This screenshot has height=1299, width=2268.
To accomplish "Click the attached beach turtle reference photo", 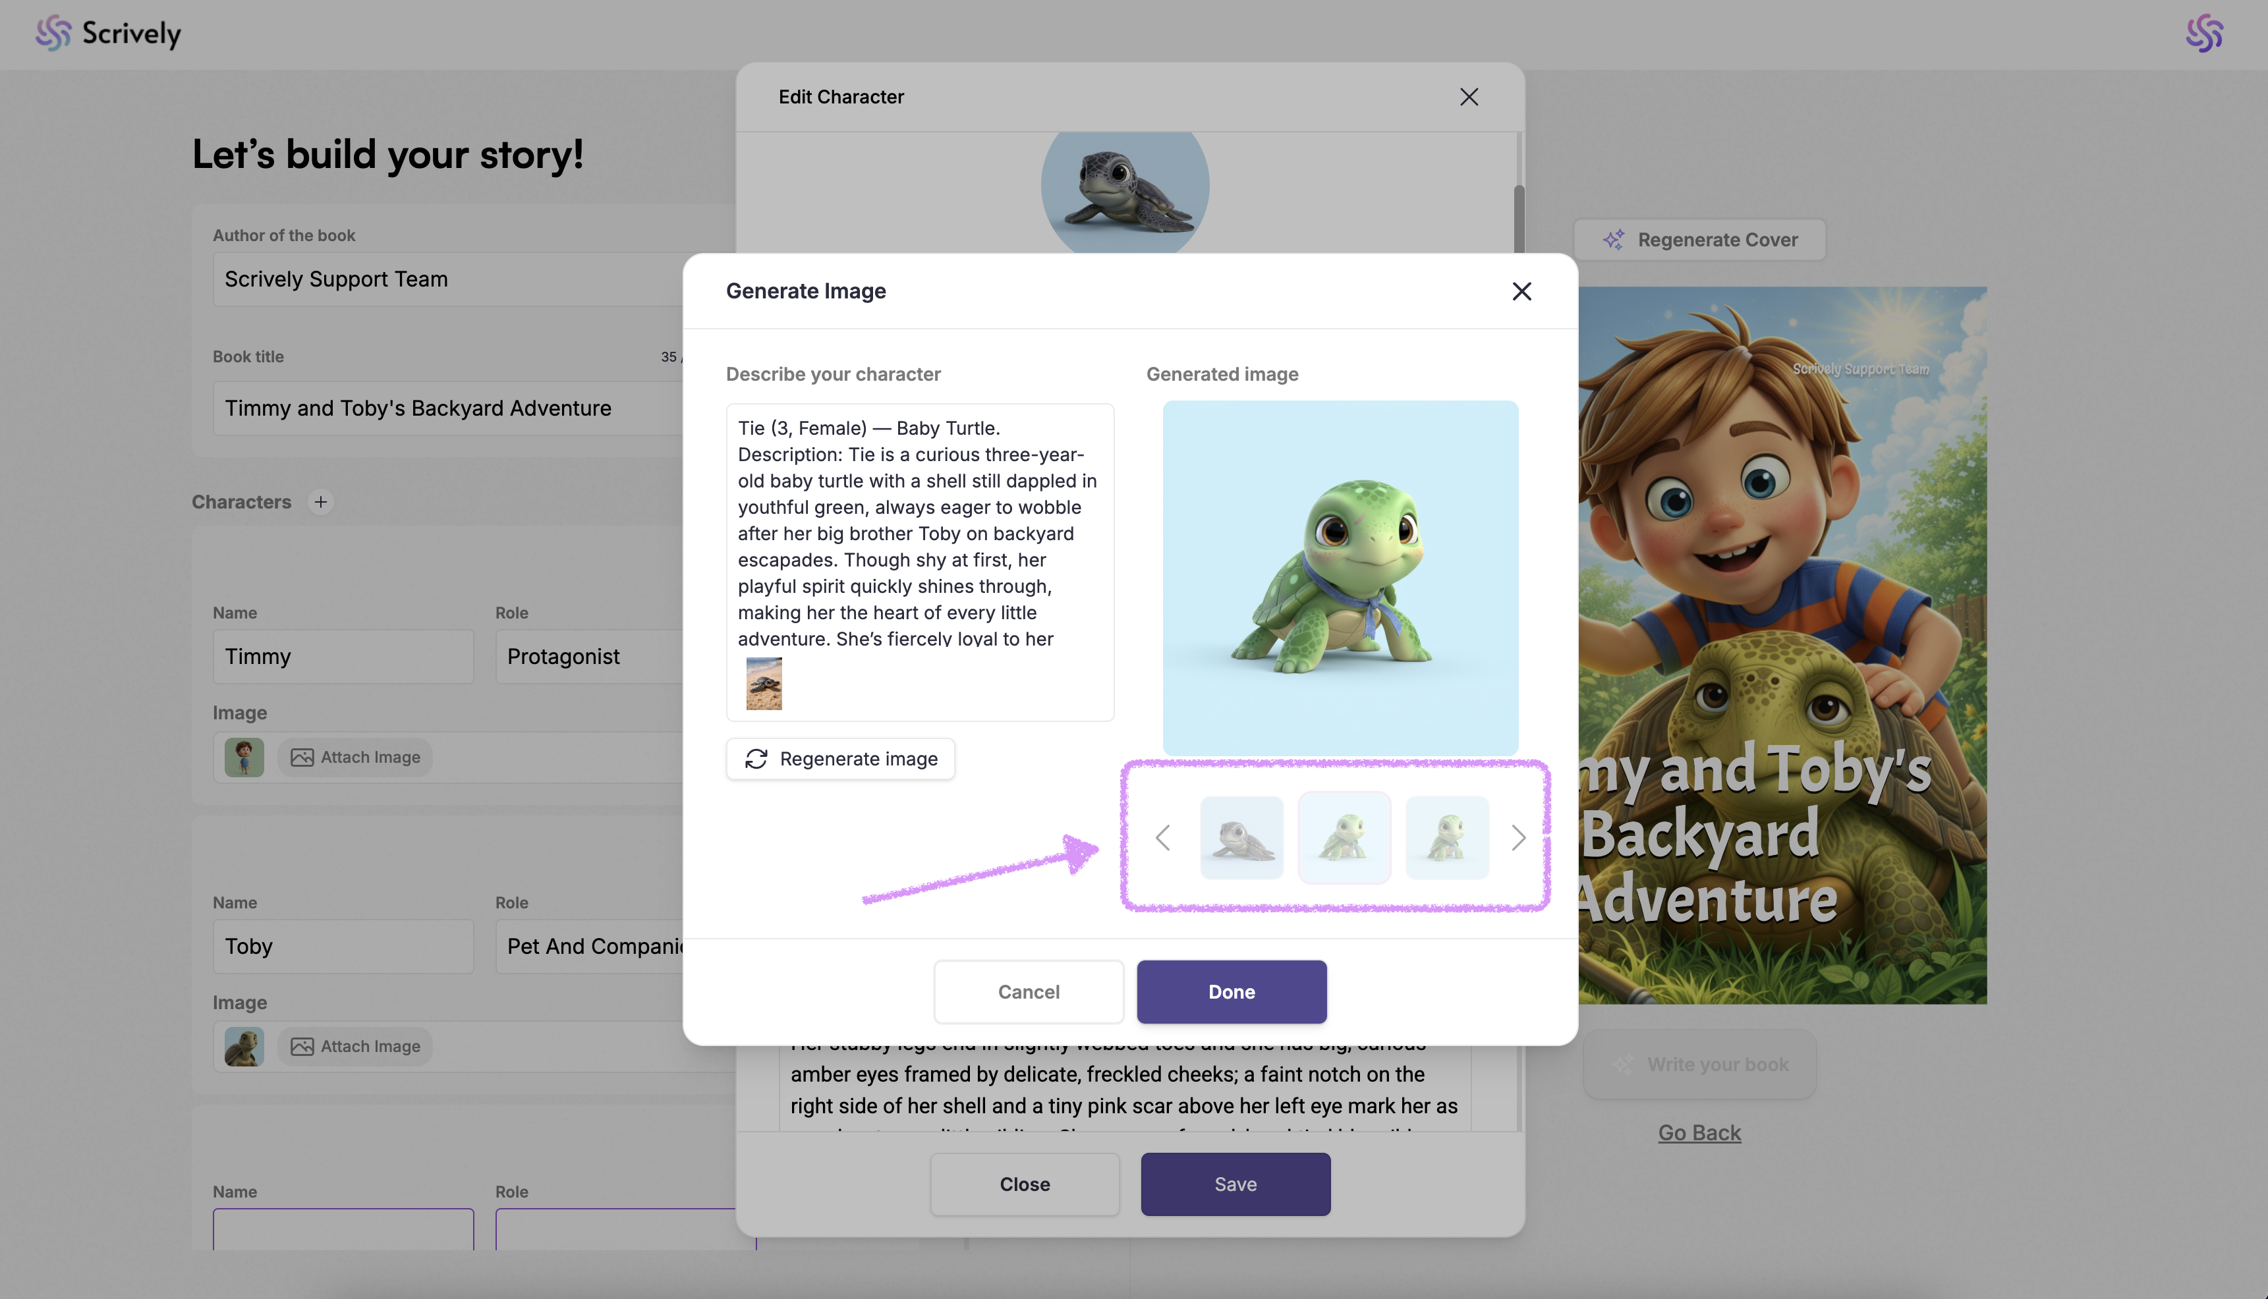I will [x=764, y=684].
